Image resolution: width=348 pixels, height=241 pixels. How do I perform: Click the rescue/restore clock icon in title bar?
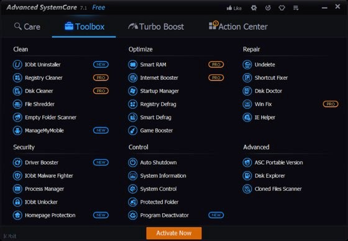268,8
